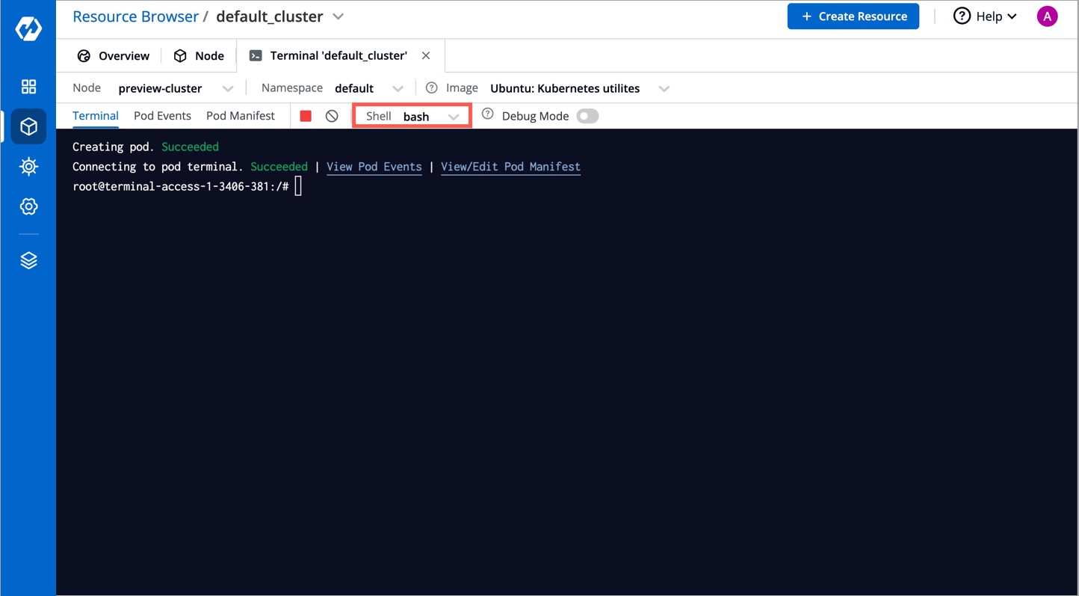Click the Debug Mode help icon
Viewport: 1079px width, 596px height.
point(488,114)
